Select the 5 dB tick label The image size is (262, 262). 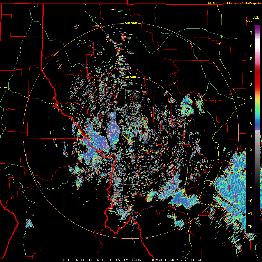[x=251, y=59]
